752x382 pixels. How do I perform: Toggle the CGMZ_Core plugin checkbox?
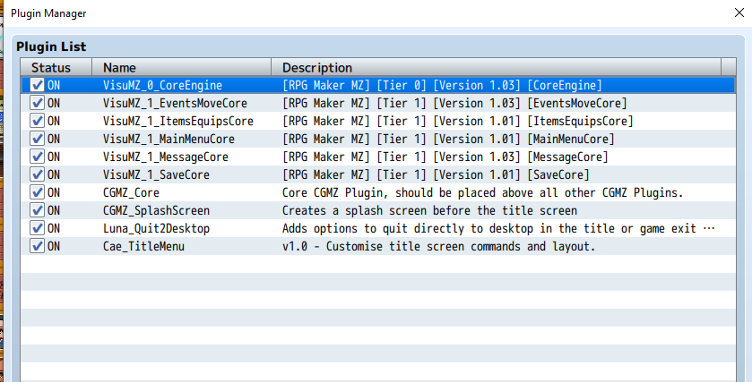[37, 193]
